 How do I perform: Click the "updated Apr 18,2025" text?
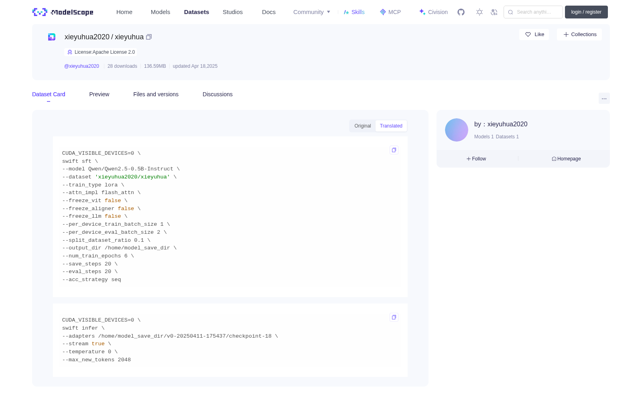pos(195,66)
